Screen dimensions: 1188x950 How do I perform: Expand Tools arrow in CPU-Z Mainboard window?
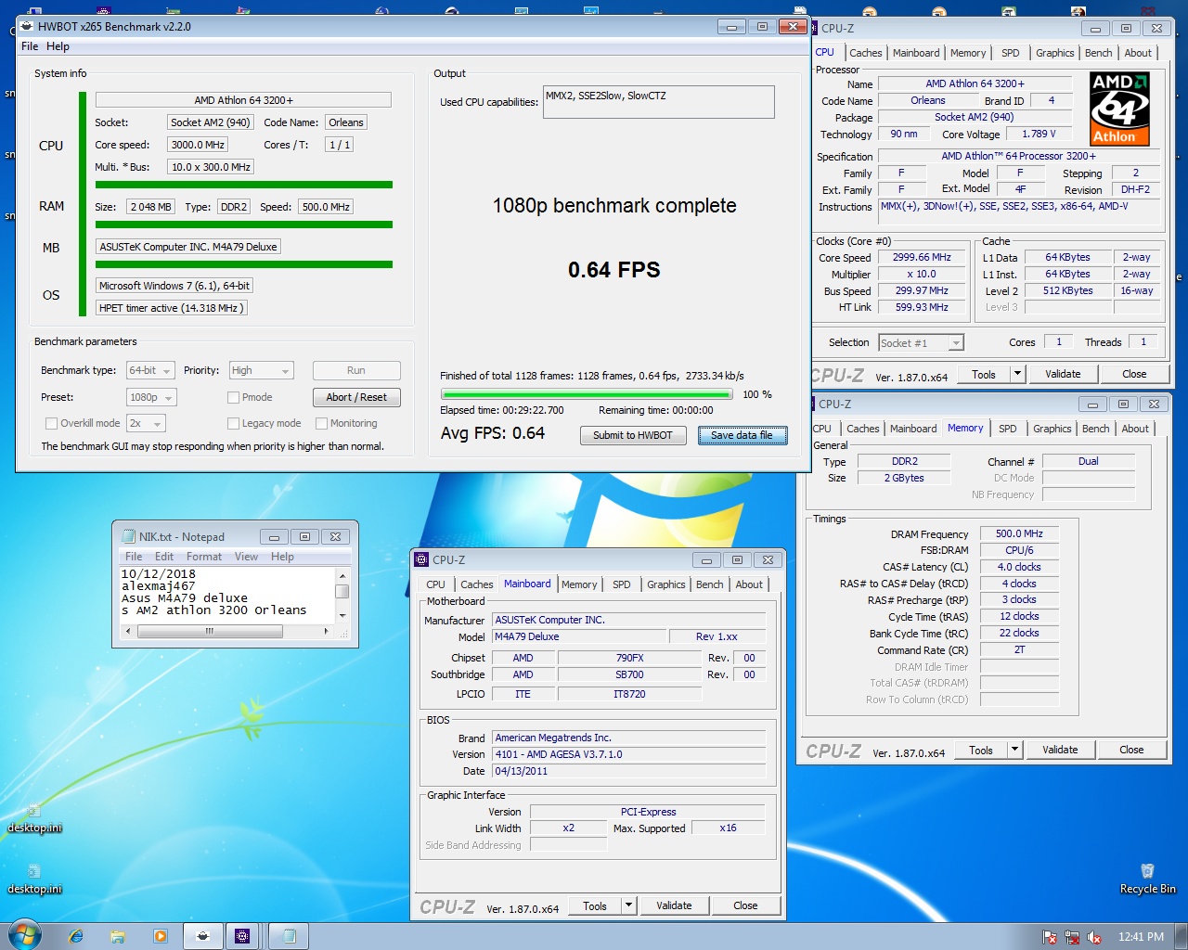[628, 905]
